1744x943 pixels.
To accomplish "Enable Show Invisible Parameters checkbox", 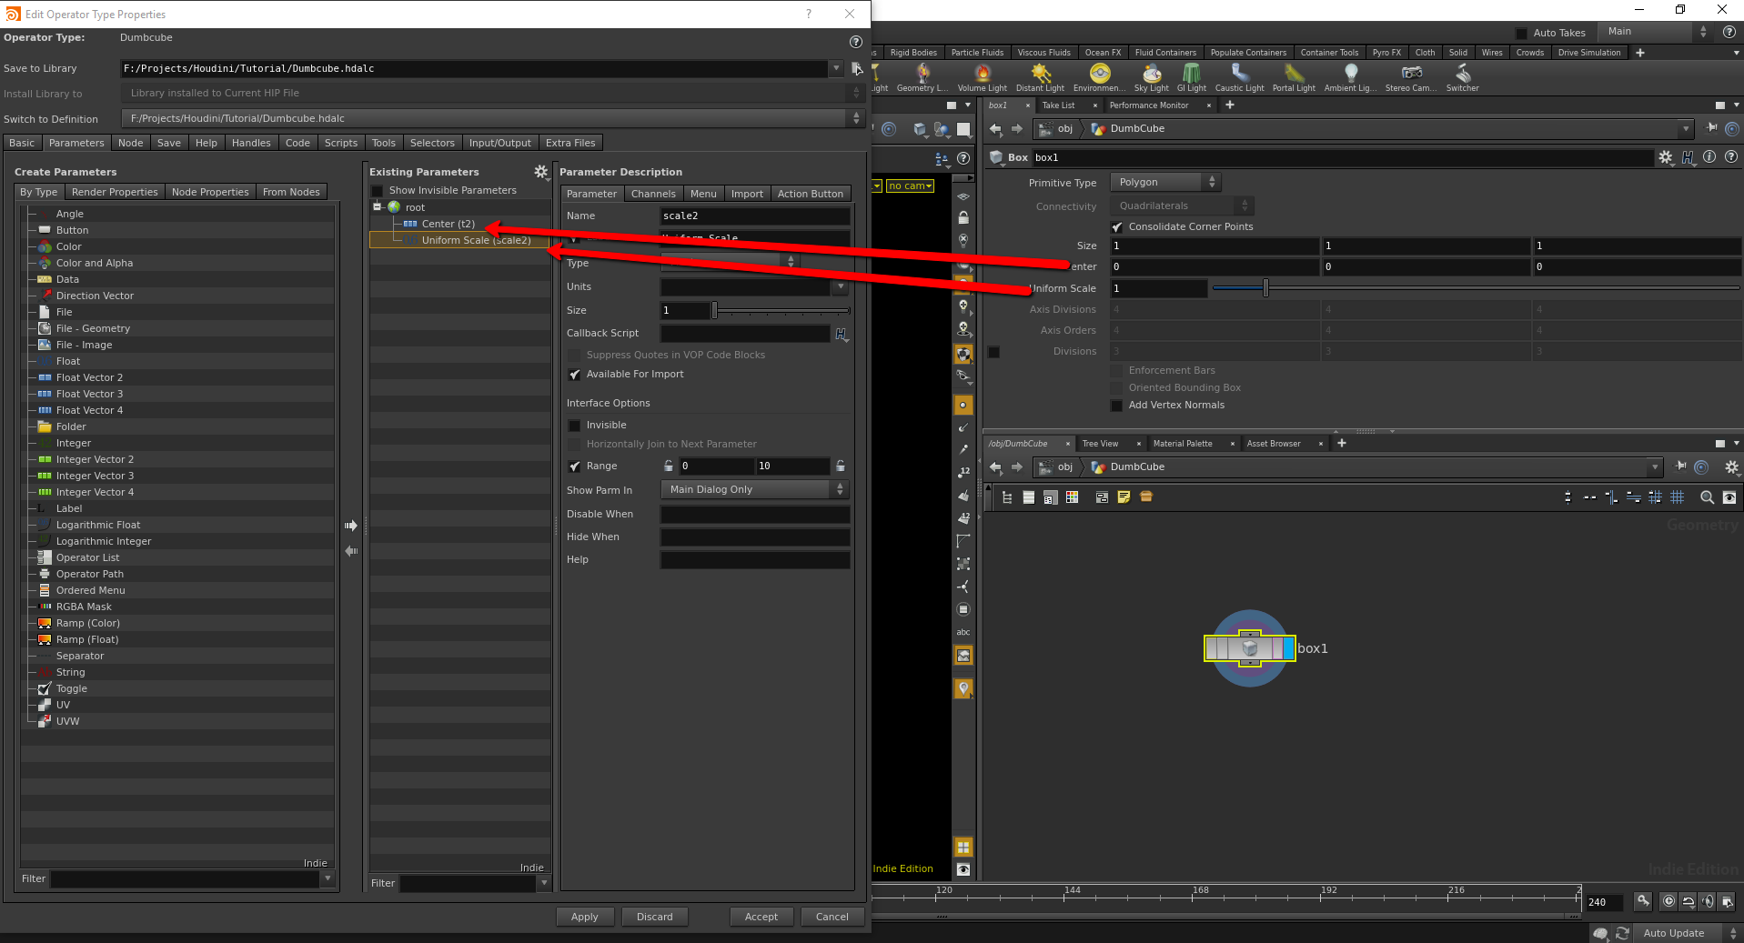I will (x=377, y=191).
